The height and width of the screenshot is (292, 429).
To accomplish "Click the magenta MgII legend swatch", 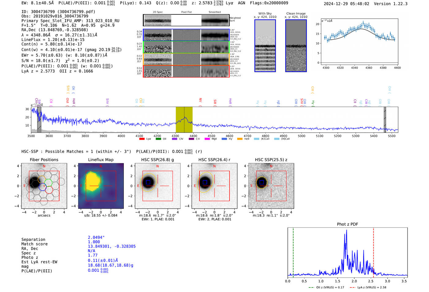I will (207, 139).
